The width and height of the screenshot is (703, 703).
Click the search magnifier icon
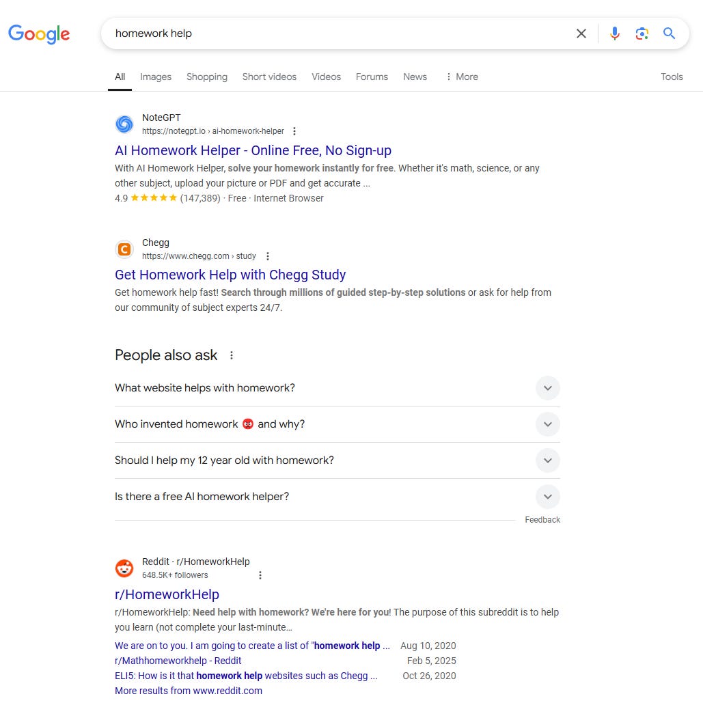(669, 33)
